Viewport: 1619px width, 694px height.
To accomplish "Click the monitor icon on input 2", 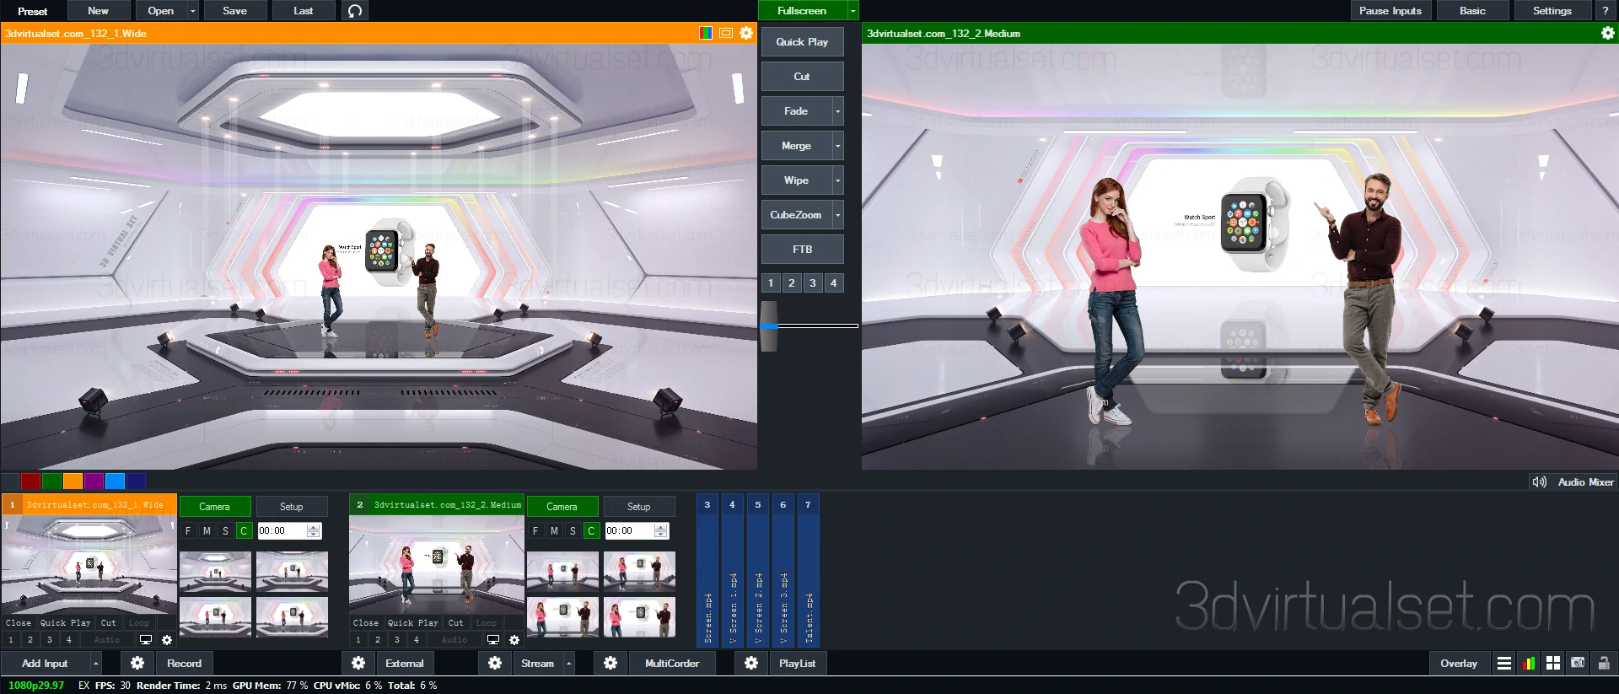I will [x=493, y=640].
